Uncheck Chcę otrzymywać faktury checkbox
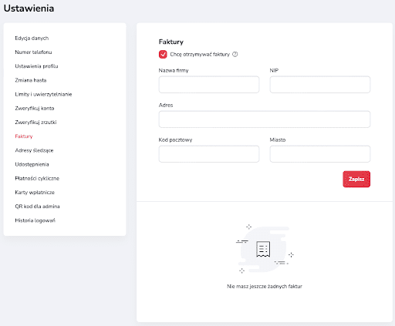The image size is (395, 326). (163, 54)
